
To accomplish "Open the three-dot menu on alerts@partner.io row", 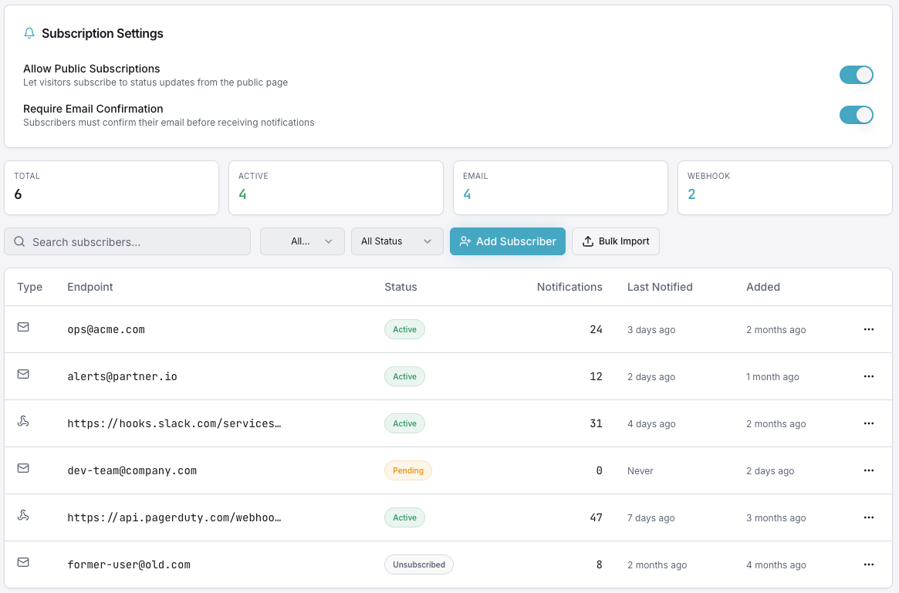I will [x=869, y=376].
